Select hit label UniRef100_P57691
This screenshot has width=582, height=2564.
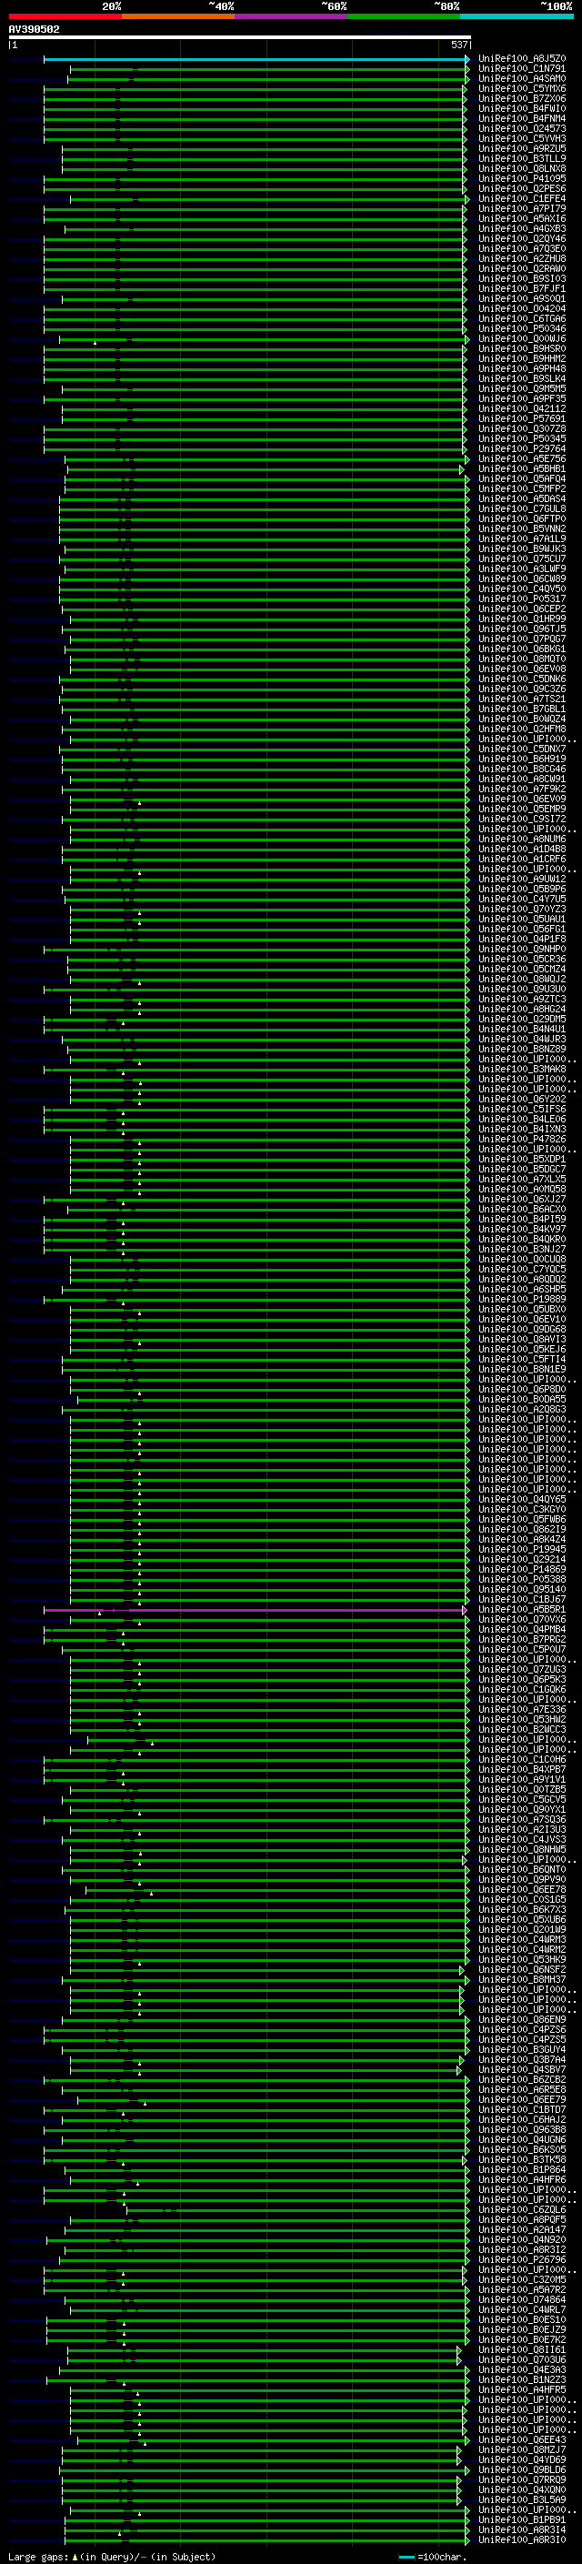coord(522,419)
